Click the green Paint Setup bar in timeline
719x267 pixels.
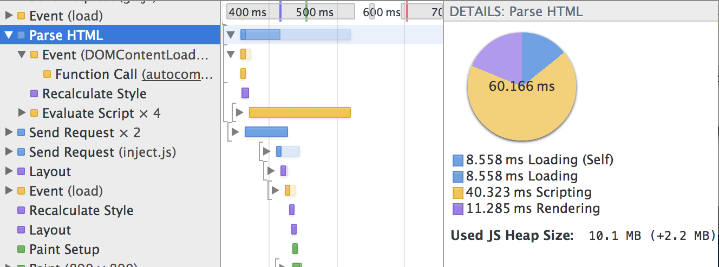[x=295, y=249]
